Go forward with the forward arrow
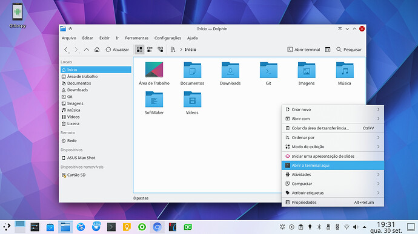Screen dimensions: 418x234 pyautogui.click(x=76, y=50)
